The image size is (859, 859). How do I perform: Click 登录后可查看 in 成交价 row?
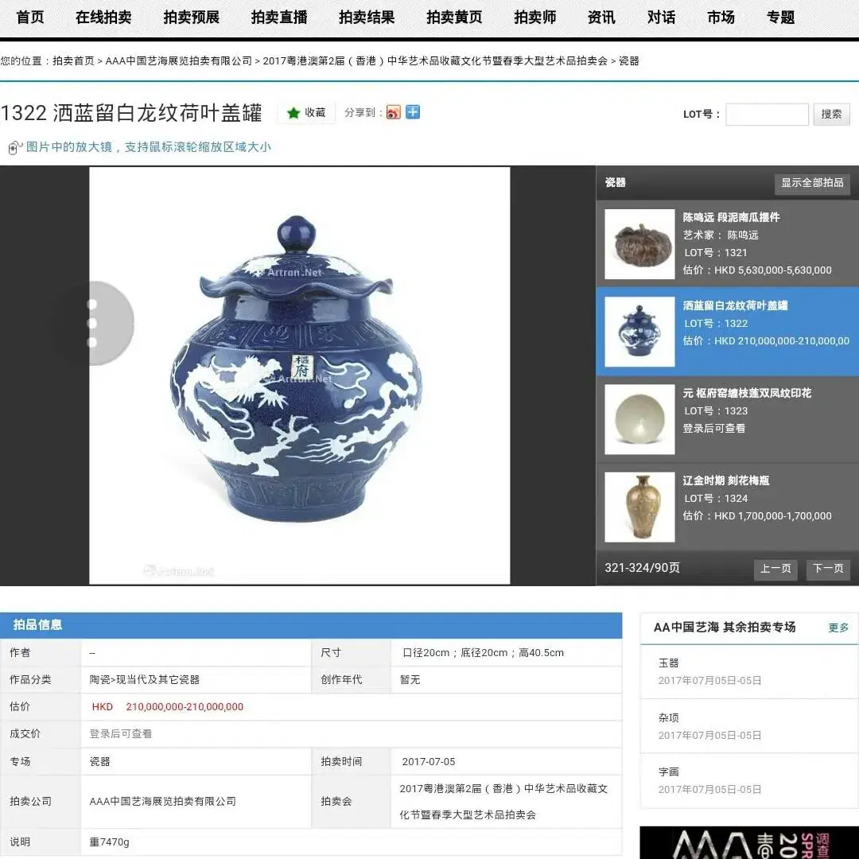[x=121, y=734]
